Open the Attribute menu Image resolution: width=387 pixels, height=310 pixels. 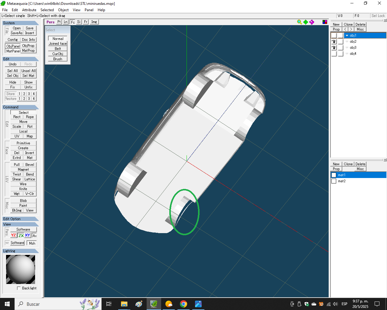tap(29, 10)
